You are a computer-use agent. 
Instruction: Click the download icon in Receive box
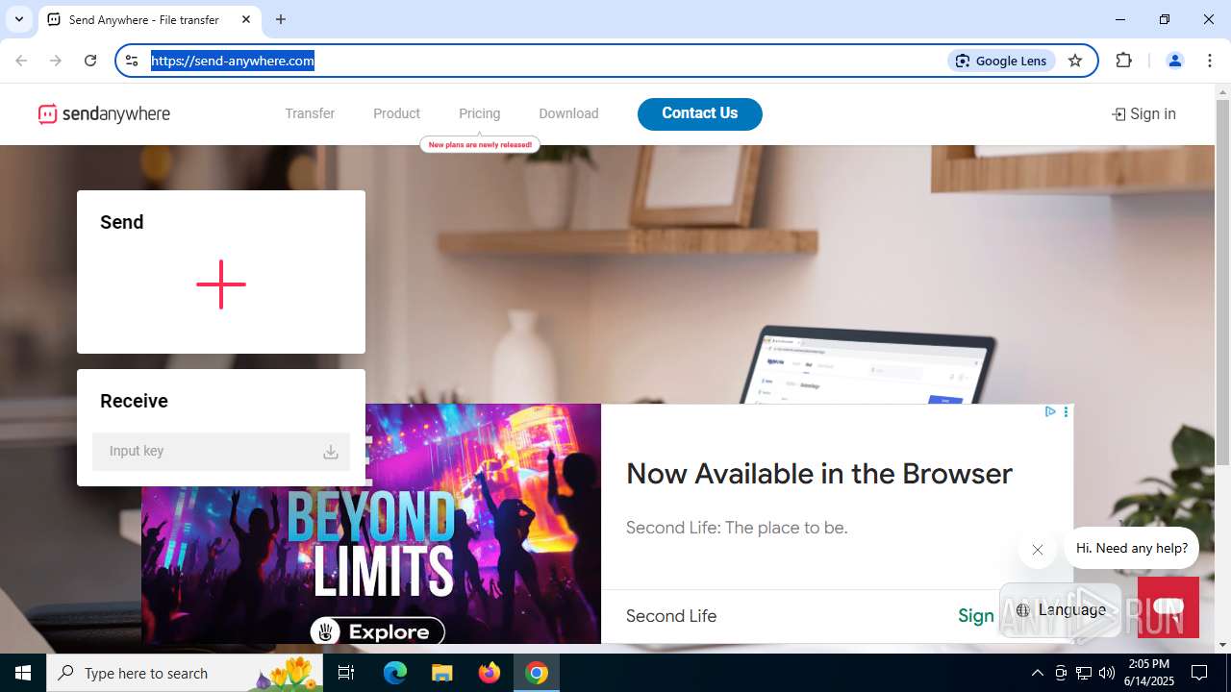[x=330, y=452]
